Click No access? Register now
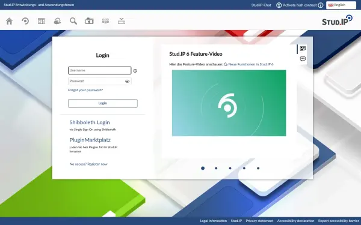 point(88,164)
